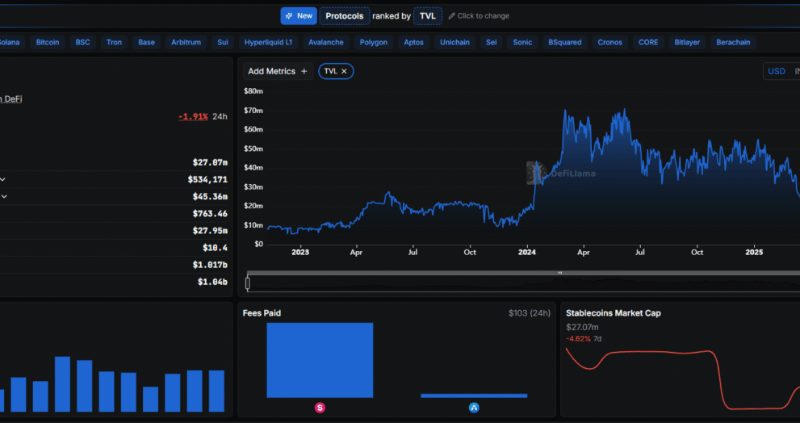Open the Aptos chain
This screenshot has height=423, width=800.
coord(413,42)
